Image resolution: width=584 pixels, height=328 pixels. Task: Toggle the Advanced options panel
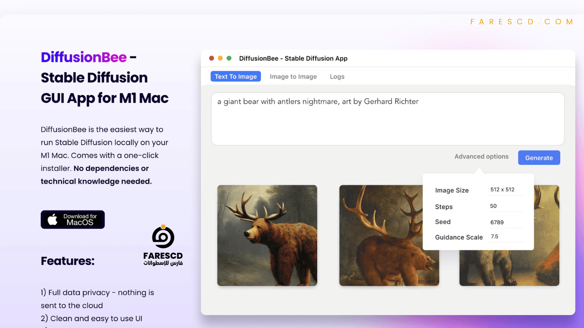[481, 157]
